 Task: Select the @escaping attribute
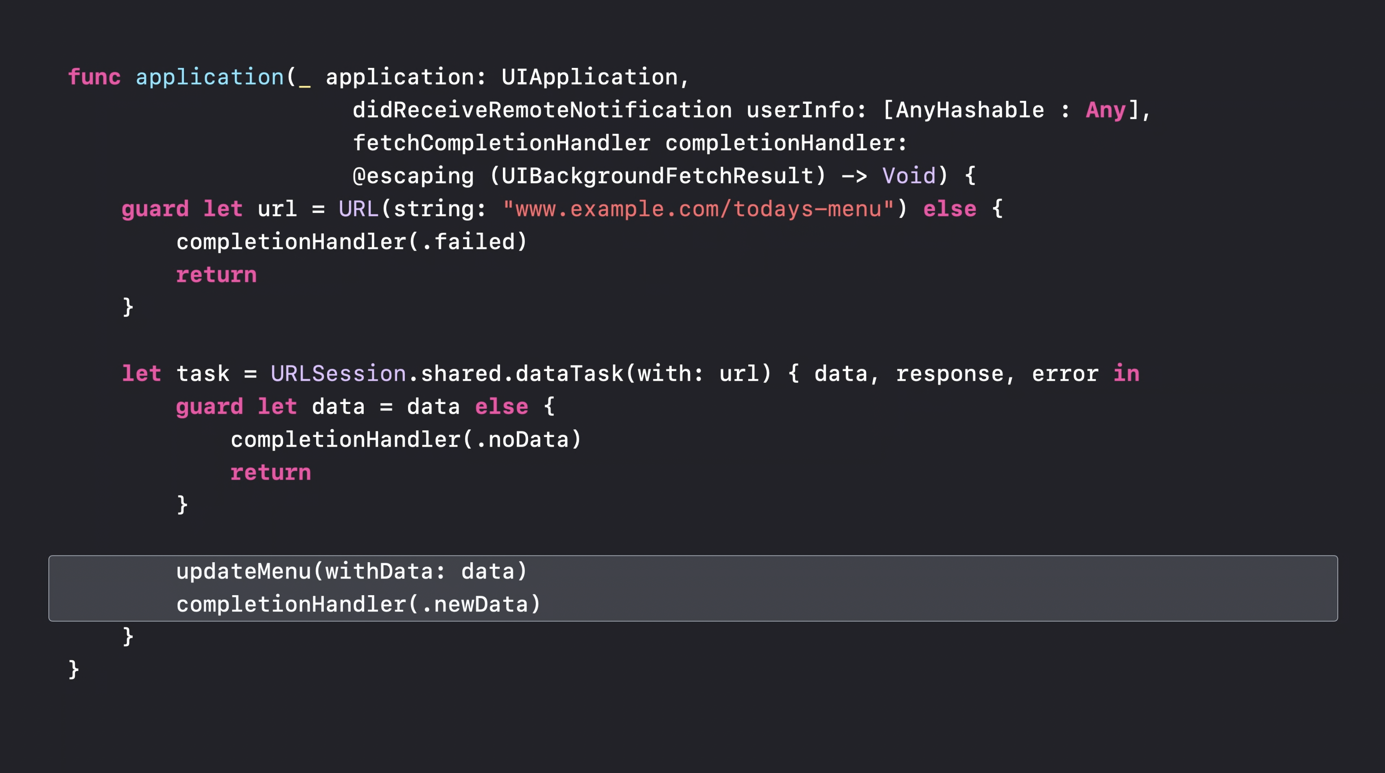pos(413,176)
